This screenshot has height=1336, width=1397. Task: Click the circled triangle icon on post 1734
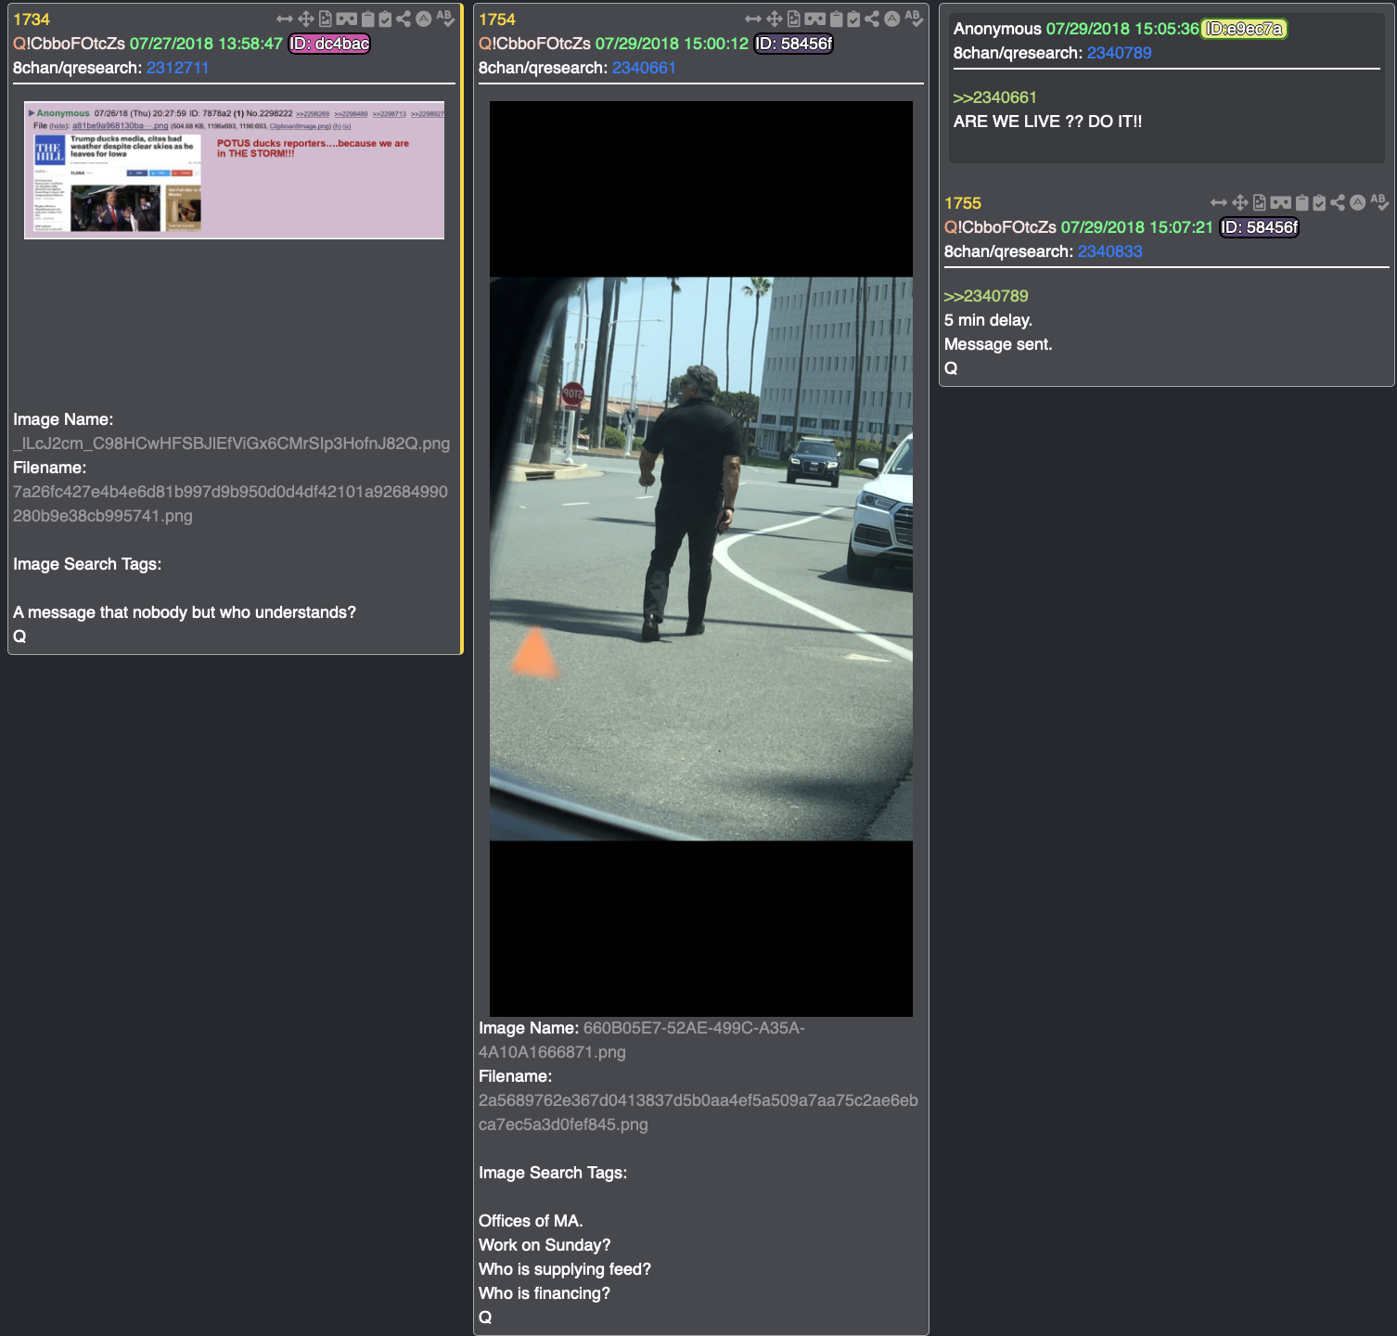(x=423, y=19)
